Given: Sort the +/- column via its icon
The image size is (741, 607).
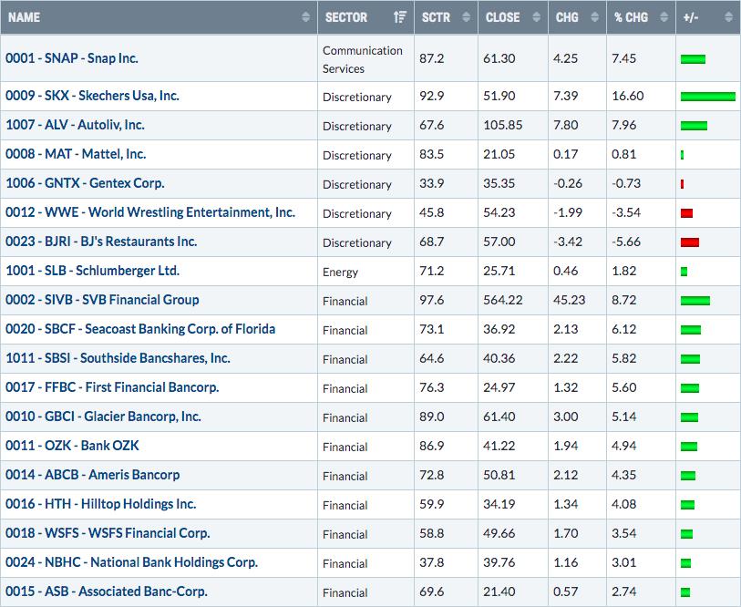Looking at the screenshot, I should click(x=728, y=17).
